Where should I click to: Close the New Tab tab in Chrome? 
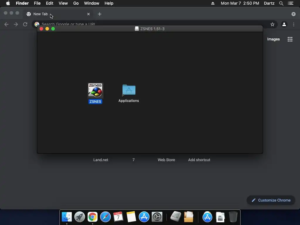[88, 14]
